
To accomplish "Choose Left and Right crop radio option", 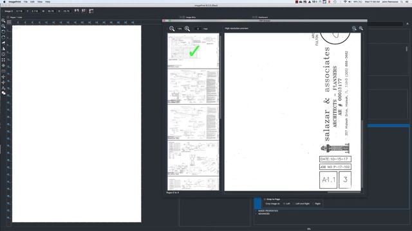I will point(294,204).
